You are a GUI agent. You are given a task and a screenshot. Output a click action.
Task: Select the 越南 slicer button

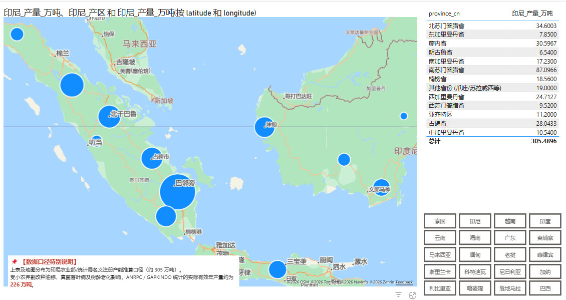coord(510,221)
